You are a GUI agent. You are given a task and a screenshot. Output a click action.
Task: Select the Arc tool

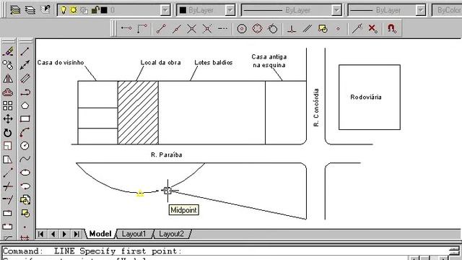pos(25,133)
